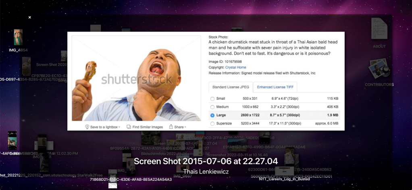This screenshot has width=412, height=190.
Task: Close the enlarged screenshot with the X icon
Action: (x=29, y=17)
